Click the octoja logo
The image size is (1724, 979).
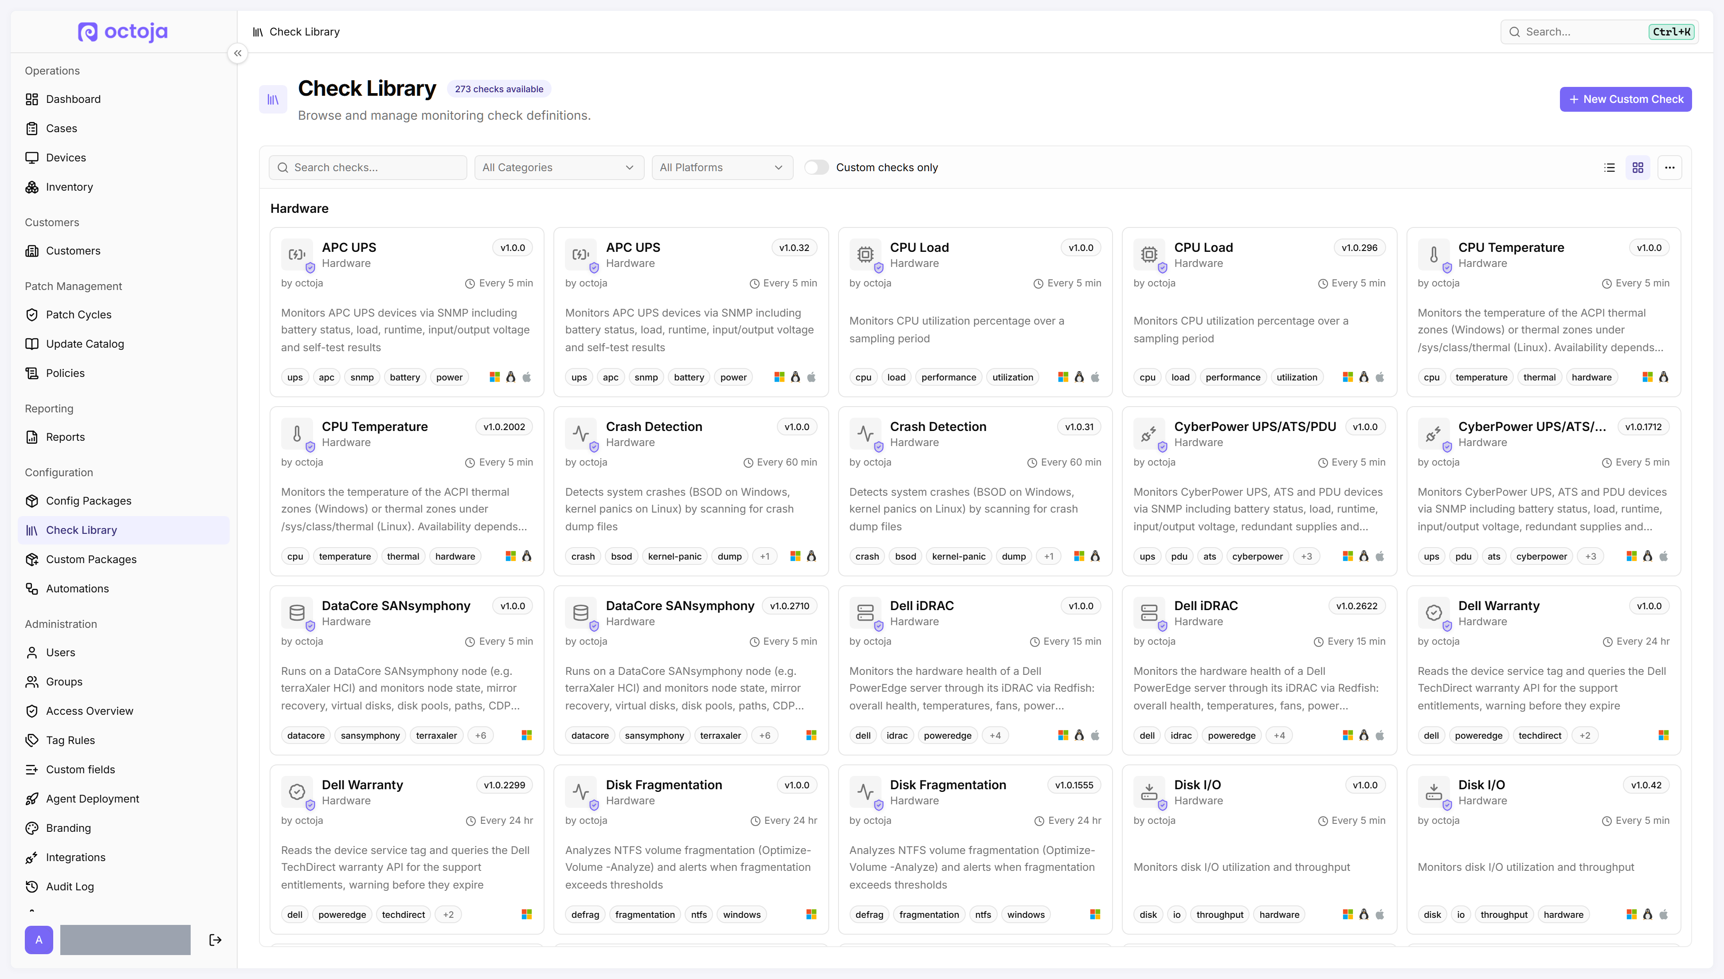coord(123,31)
